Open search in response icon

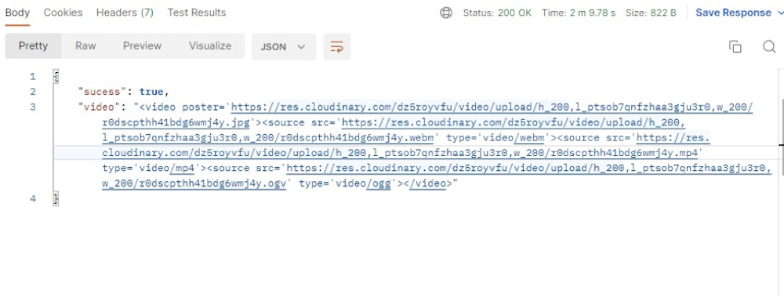click(769, 46)
